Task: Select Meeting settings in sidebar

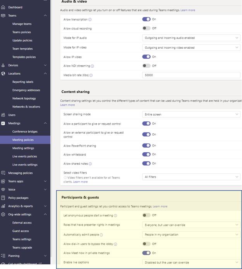Action: coord(23,148)
